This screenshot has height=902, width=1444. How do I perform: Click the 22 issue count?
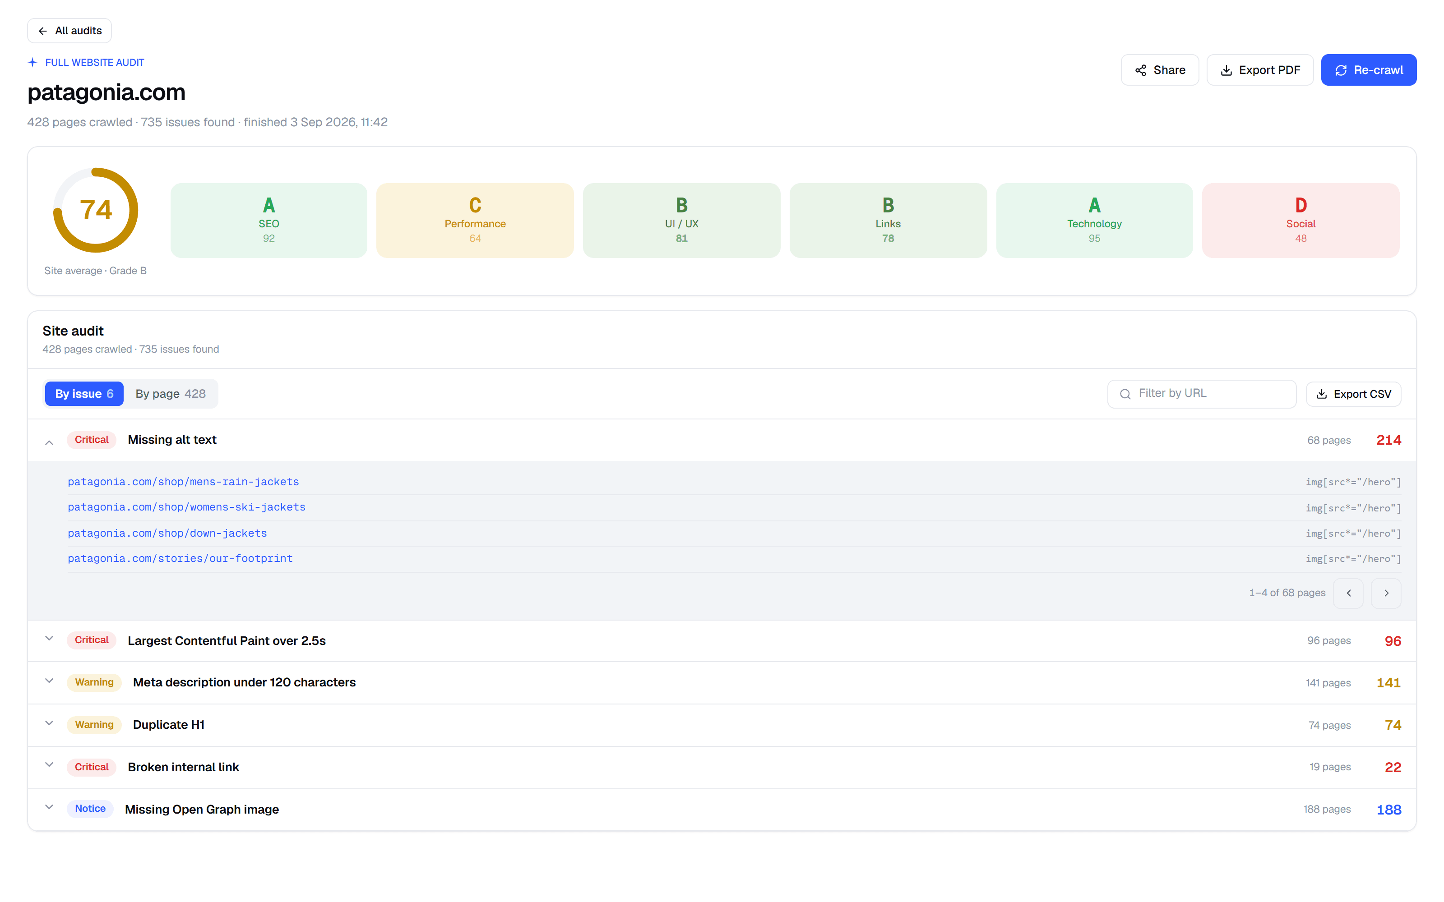coord(1393,767)
